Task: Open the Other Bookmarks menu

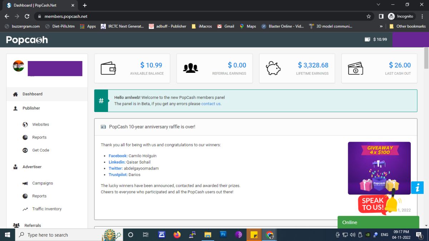Action: tap(407, 26)
